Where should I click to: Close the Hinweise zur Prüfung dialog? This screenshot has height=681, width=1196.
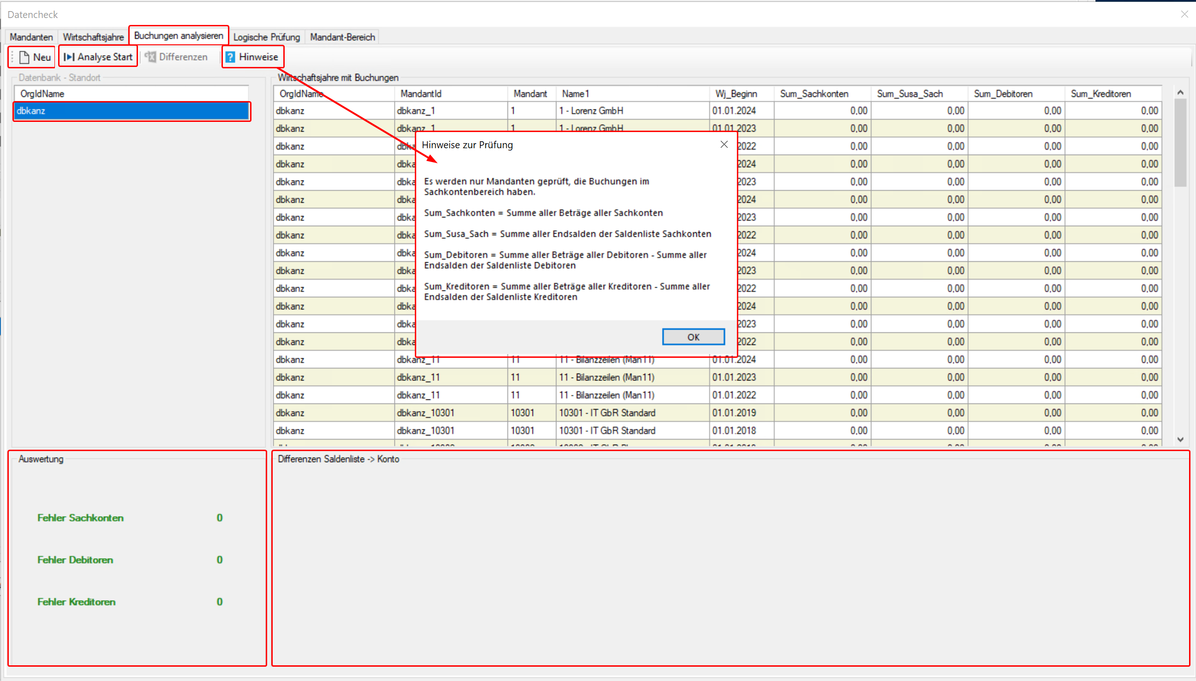724,145
